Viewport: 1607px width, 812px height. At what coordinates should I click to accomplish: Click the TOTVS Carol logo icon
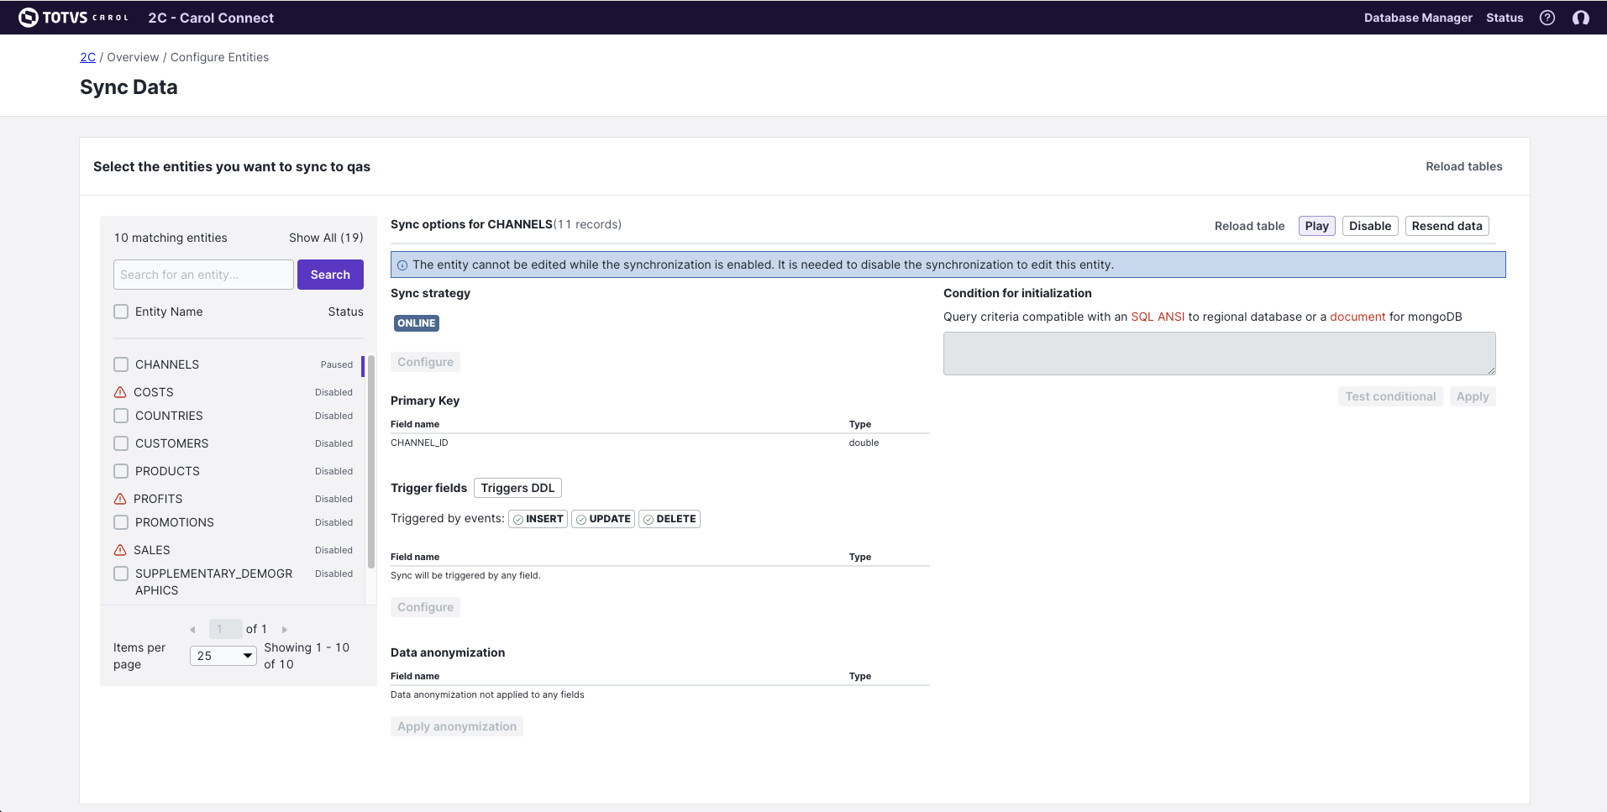tap(29, 18)
